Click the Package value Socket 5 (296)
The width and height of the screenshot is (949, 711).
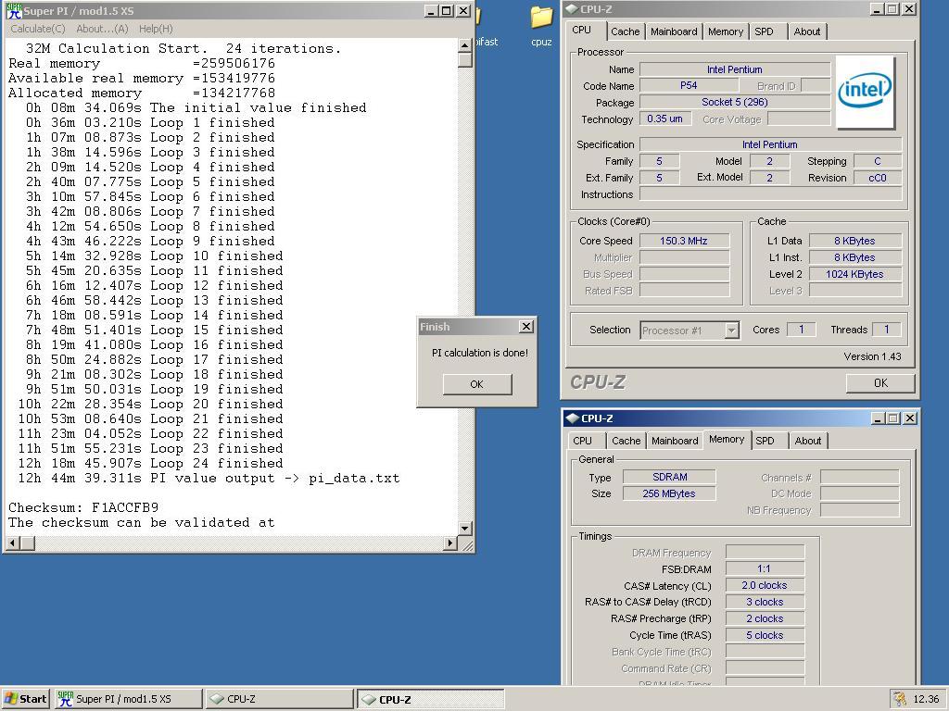tap(735, 102)
